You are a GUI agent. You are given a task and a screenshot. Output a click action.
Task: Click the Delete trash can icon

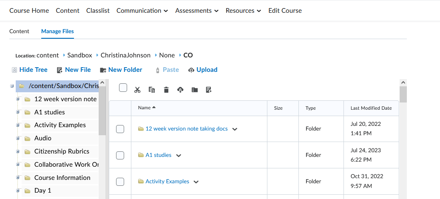click(x=166, y=90)
